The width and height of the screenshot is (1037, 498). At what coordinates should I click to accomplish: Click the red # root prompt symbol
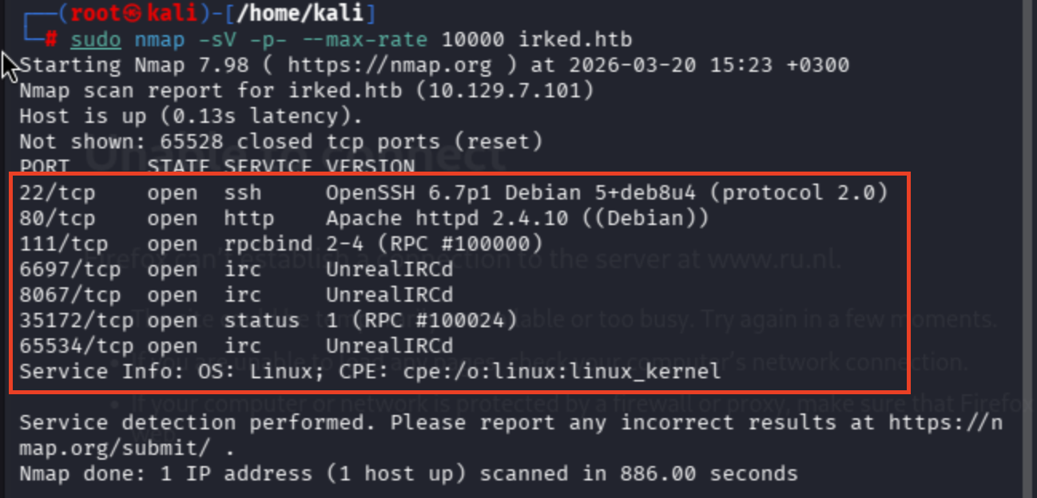(51, 40)
